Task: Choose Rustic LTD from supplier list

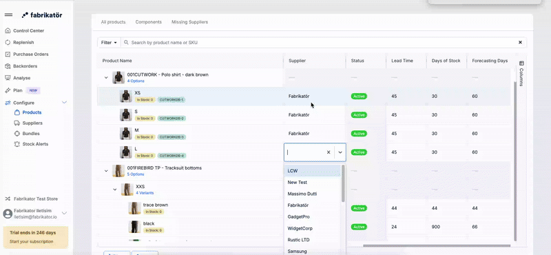Action: (313, 240)
